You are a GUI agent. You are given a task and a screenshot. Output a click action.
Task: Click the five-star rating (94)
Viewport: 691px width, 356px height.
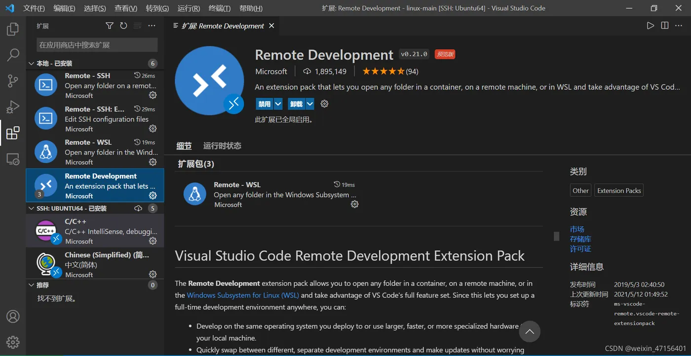(390, 72)
